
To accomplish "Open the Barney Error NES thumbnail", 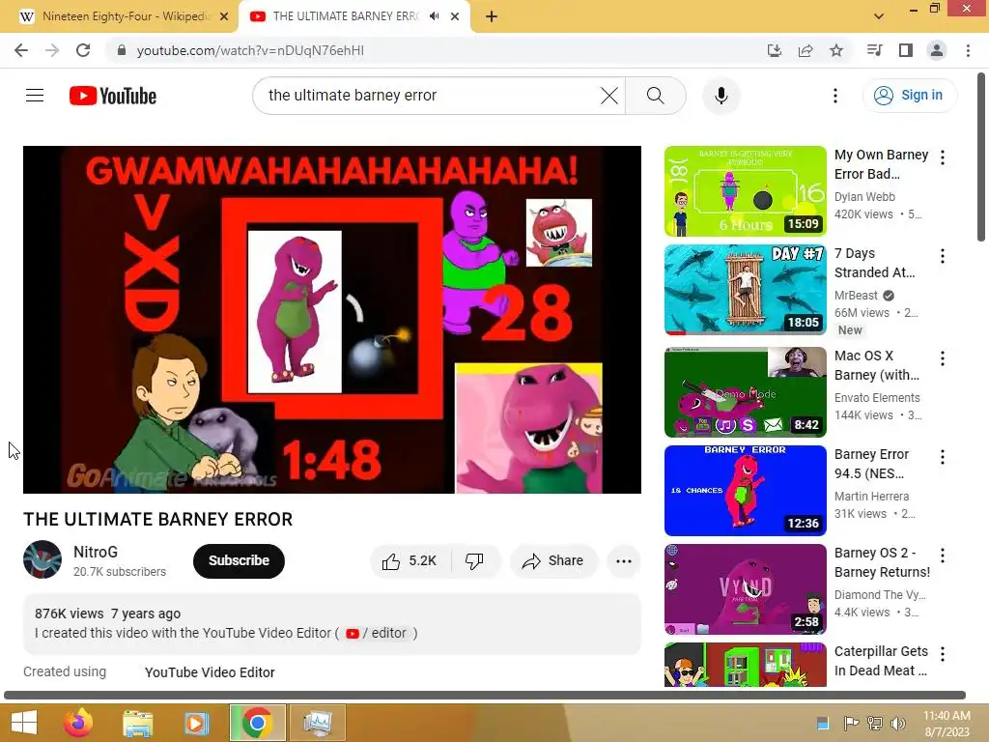I will tap(745, 490).
